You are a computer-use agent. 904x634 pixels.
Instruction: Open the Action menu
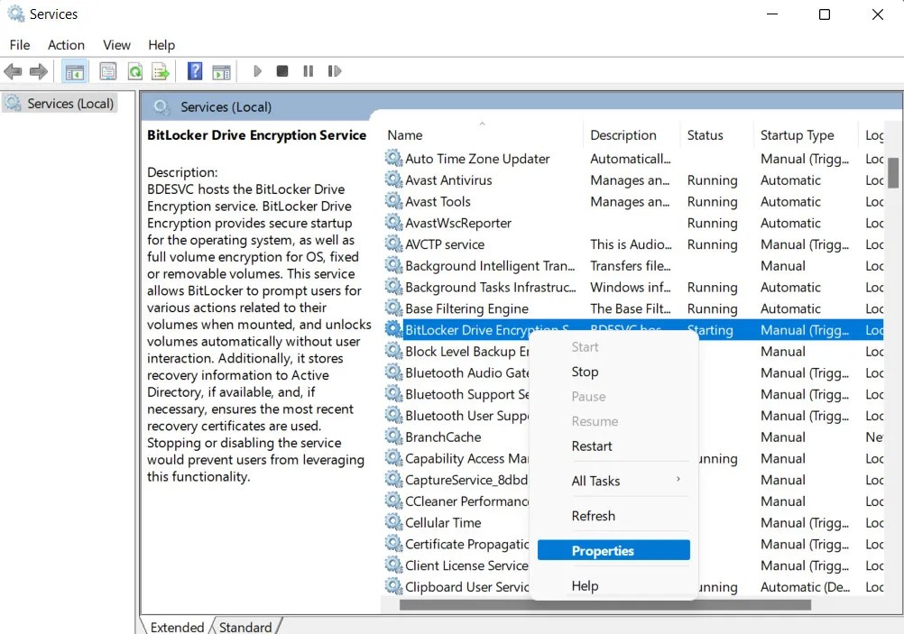click(65, 44)
